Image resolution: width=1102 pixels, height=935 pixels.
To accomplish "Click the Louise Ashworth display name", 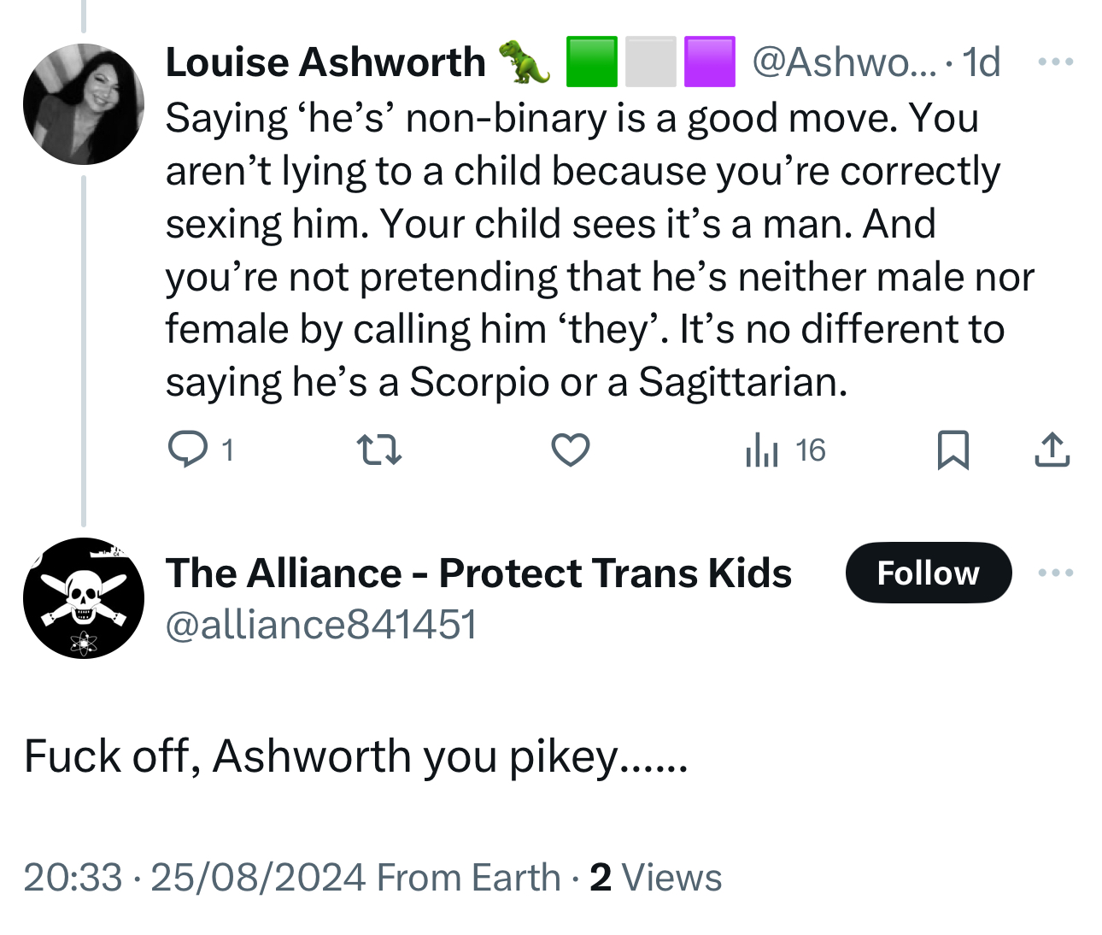I will 325,62.
